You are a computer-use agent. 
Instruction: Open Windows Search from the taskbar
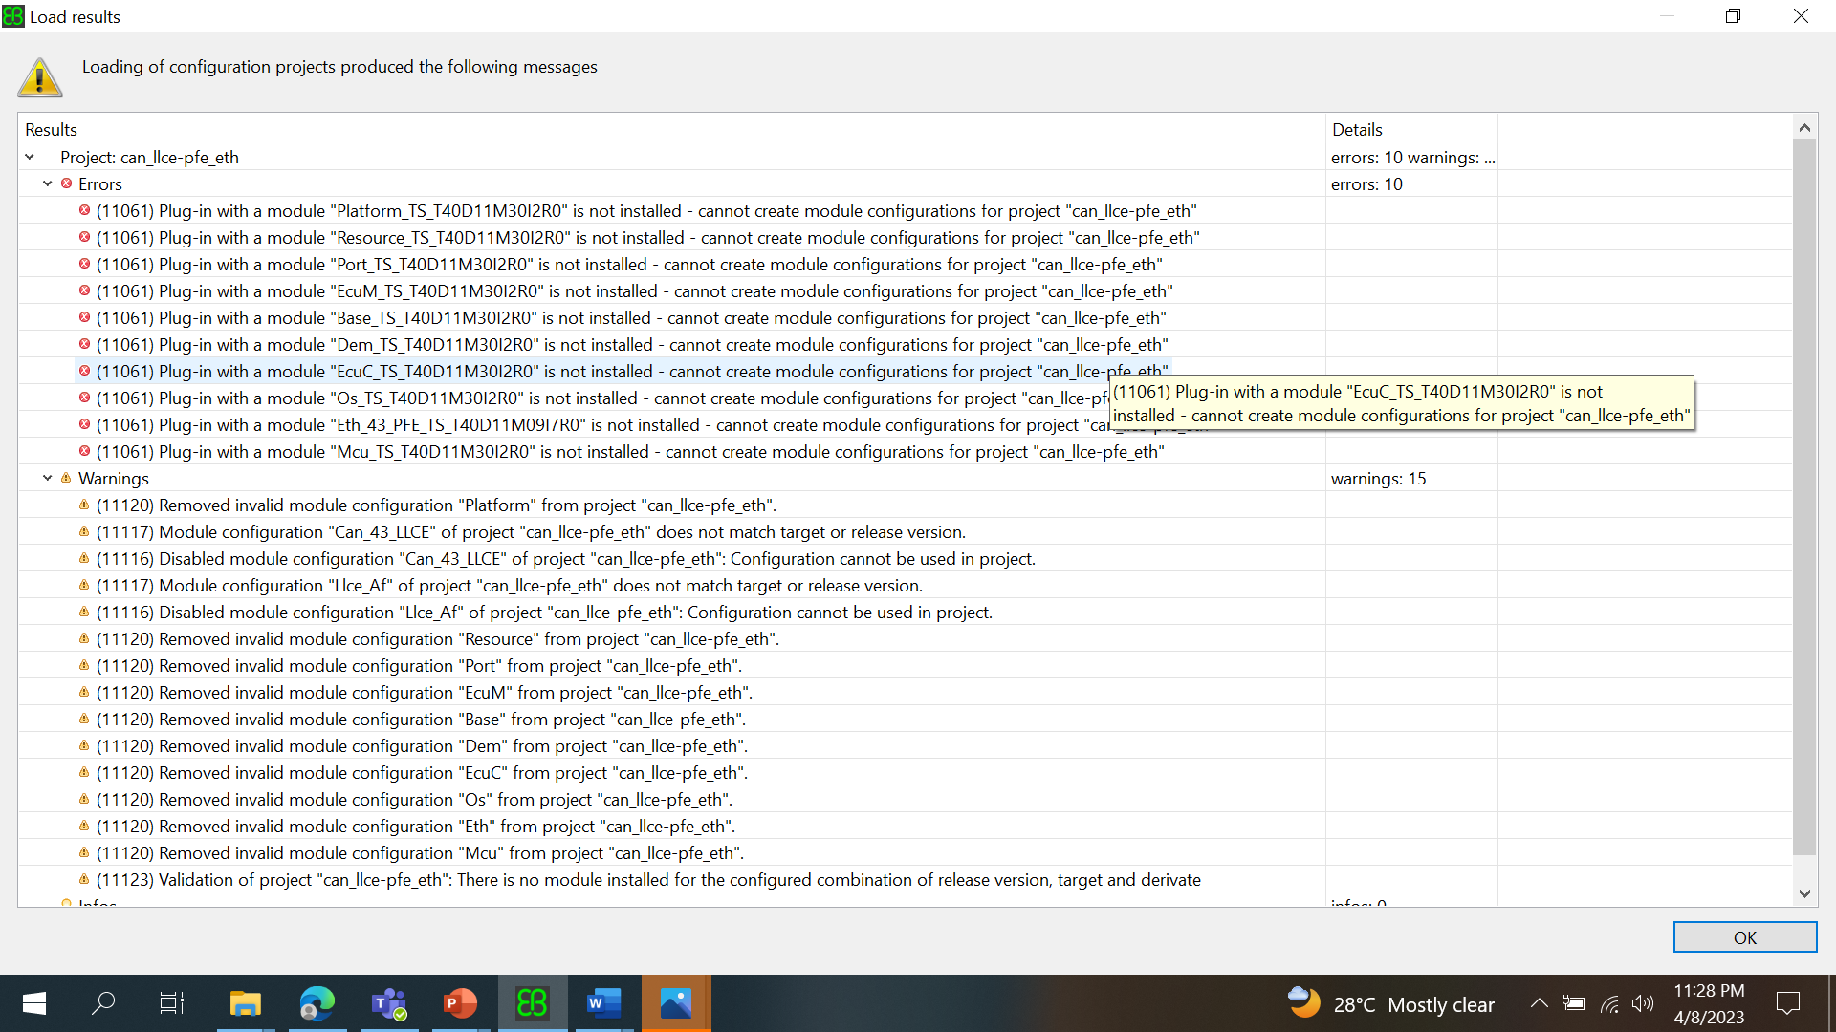point(103,1003)
